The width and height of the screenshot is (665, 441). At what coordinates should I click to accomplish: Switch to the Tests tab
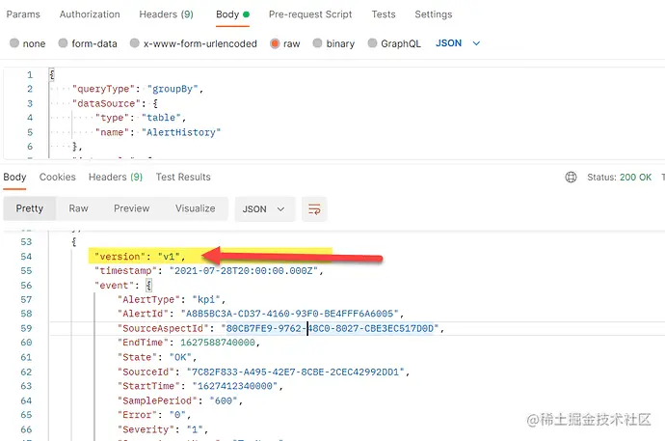click(384, 14)
